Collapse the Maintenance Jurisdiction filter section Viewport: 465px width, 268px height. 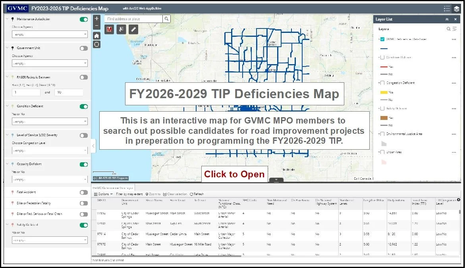(x=7, y=19)
